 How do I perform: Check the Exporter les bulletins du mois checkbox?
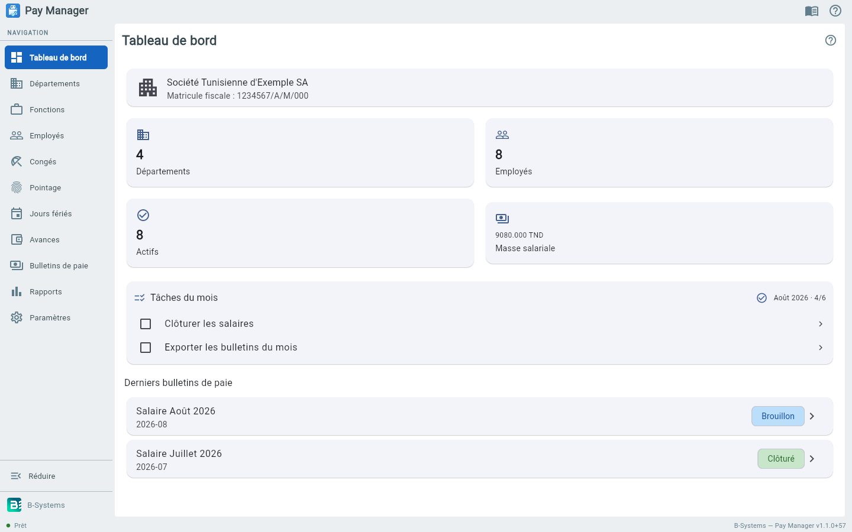(146, 348)
